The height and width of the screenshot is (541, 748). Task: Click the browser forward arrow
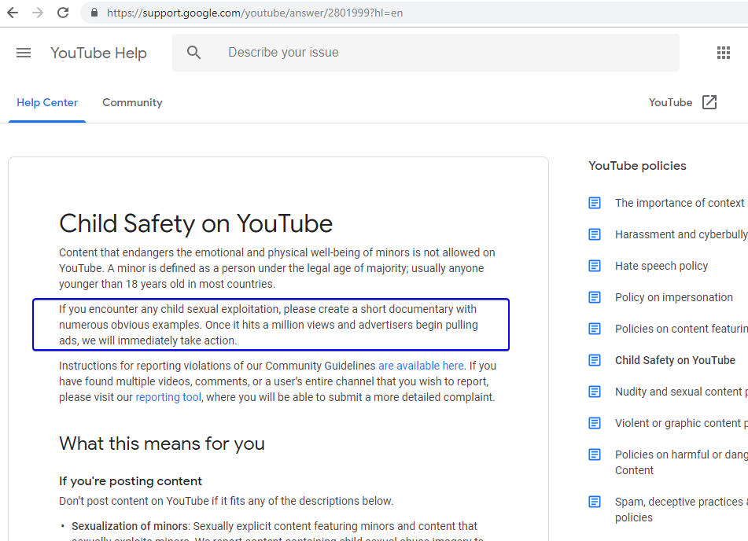[38, 13]
